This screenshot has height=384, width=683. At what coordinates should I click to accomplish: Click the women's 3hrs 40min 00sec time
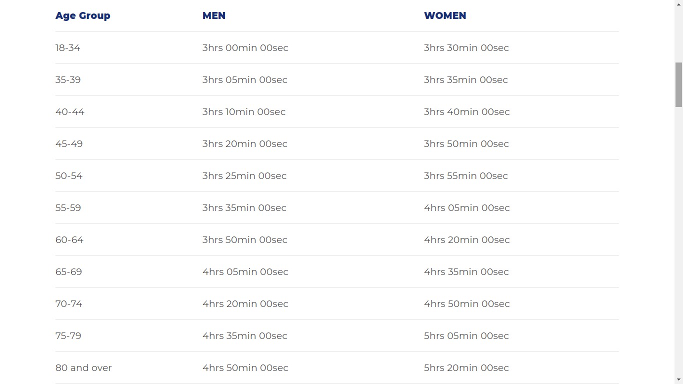point(467,112)
